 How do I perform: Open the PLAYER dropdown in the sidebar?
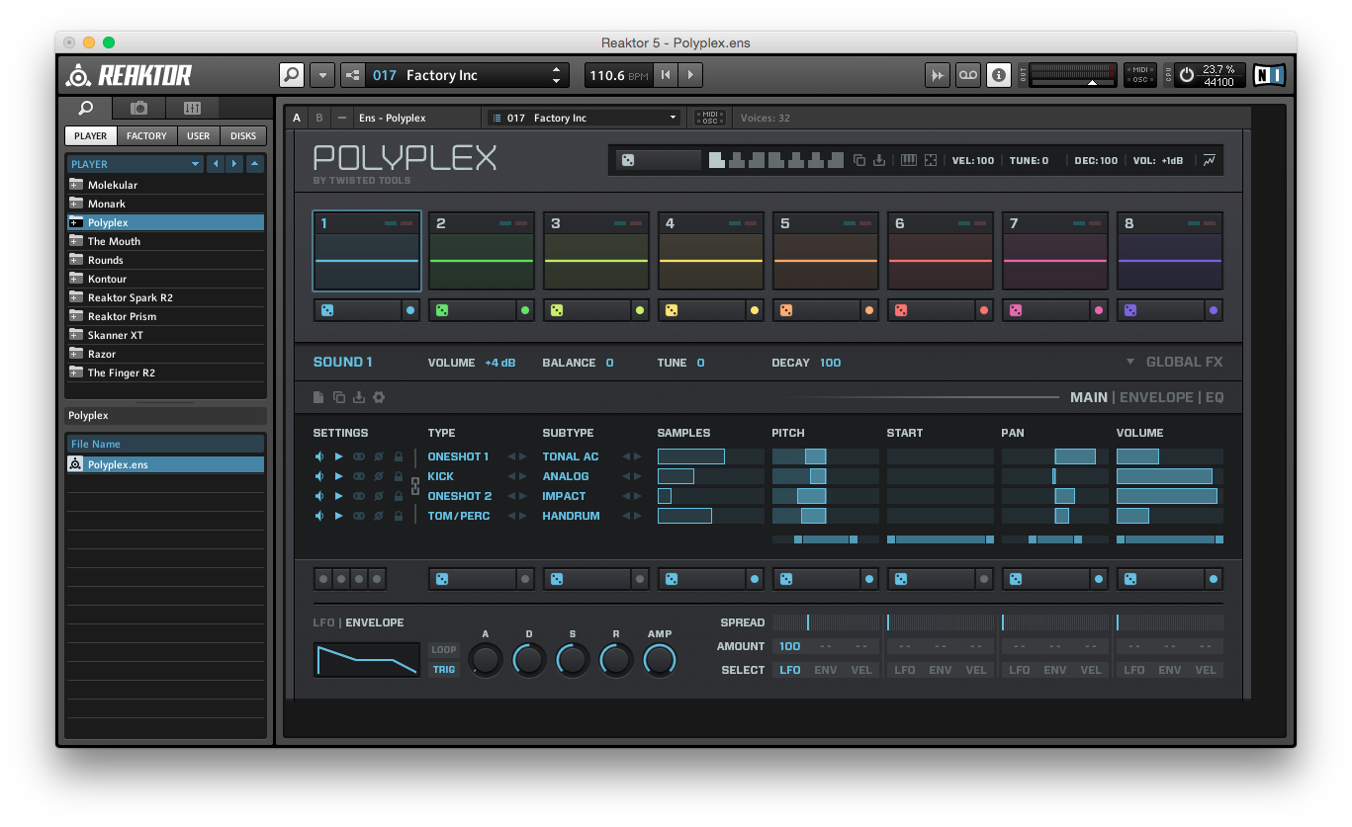pos(134,163)
